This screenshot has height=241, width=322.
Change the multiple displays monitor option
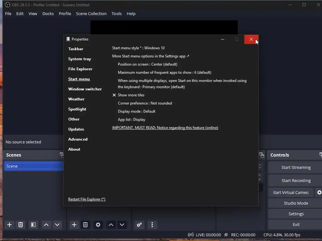coord(182,84)
